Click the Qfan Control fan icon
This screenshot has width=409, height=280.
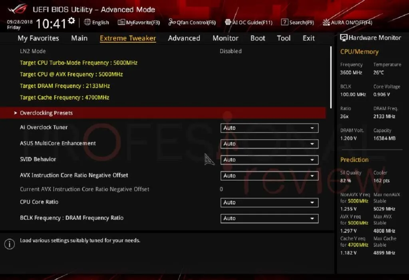point(172,22)
